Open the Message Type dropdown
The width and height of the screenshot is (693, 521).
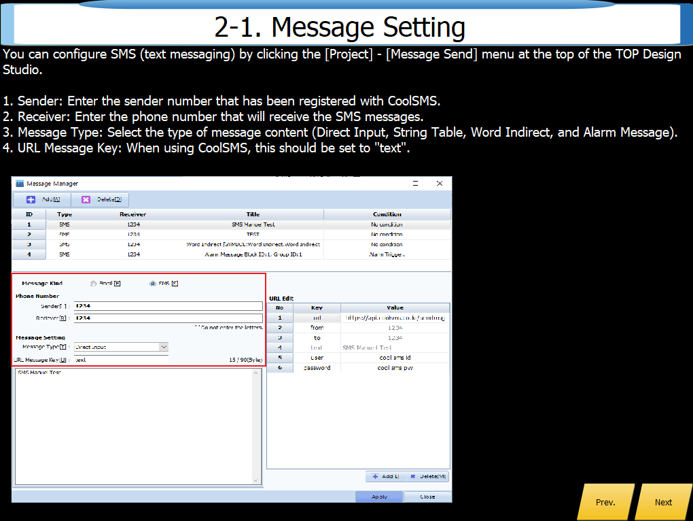[163, 347]
